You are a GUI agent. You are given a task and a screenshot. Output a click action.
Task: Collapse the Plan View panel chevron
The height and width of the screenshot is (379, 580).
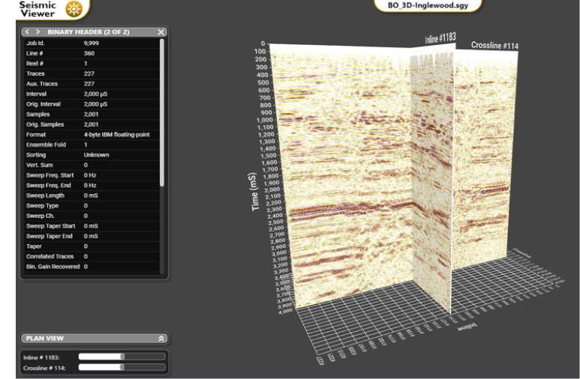[161, 339]
